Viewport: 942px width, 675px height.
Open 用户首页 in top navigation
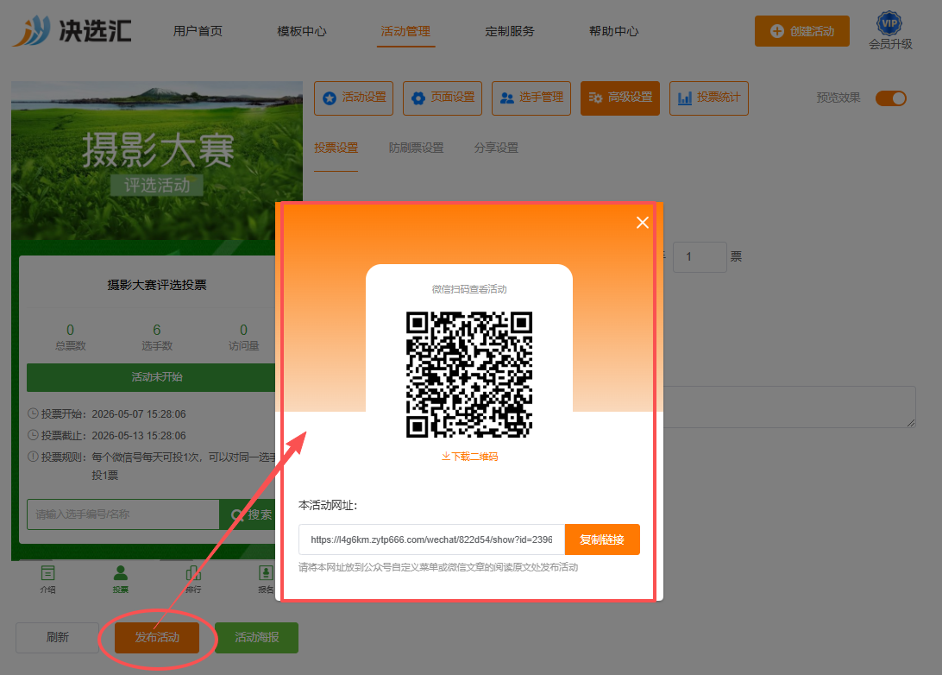[198, 31]
